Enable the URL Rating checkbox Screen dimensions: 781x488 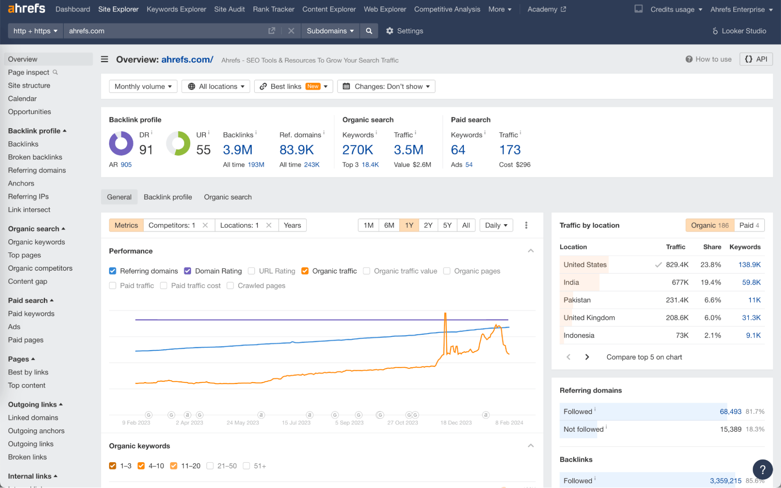coord(251,271)
